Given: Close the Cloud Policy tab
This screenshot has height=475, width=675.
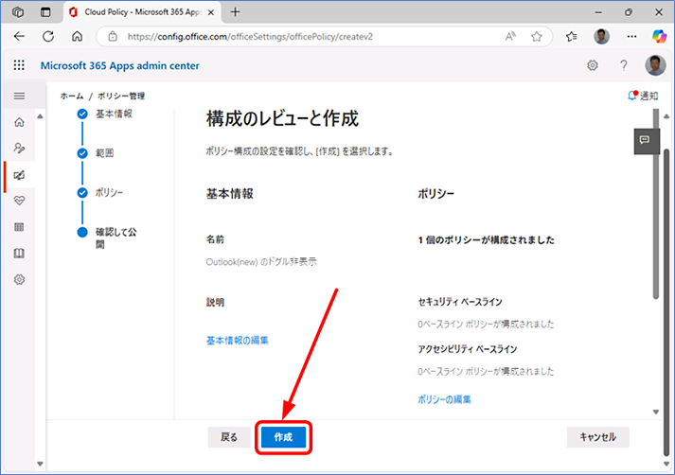Looking at the screenshot, I should click(x=211, y=12).
